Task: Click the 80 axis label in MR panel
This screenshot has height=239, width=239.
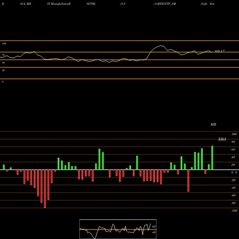Action: [x=233, y=142]
